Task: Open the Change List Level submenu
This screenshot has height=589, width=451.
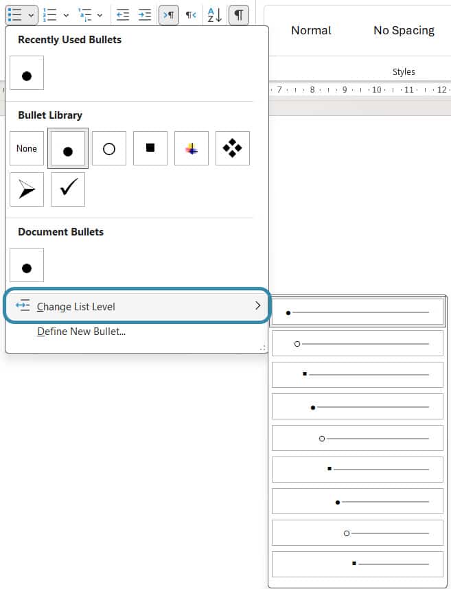Action: tap(137, 306)
